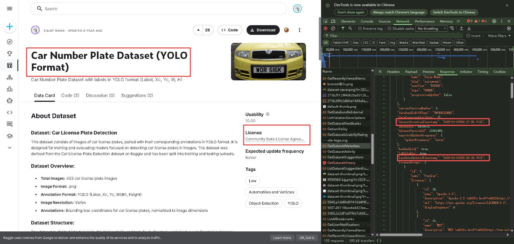Select the All request type filter
Image resolution: width=514 pixels, height=244 pixels.
pos(326,43)
